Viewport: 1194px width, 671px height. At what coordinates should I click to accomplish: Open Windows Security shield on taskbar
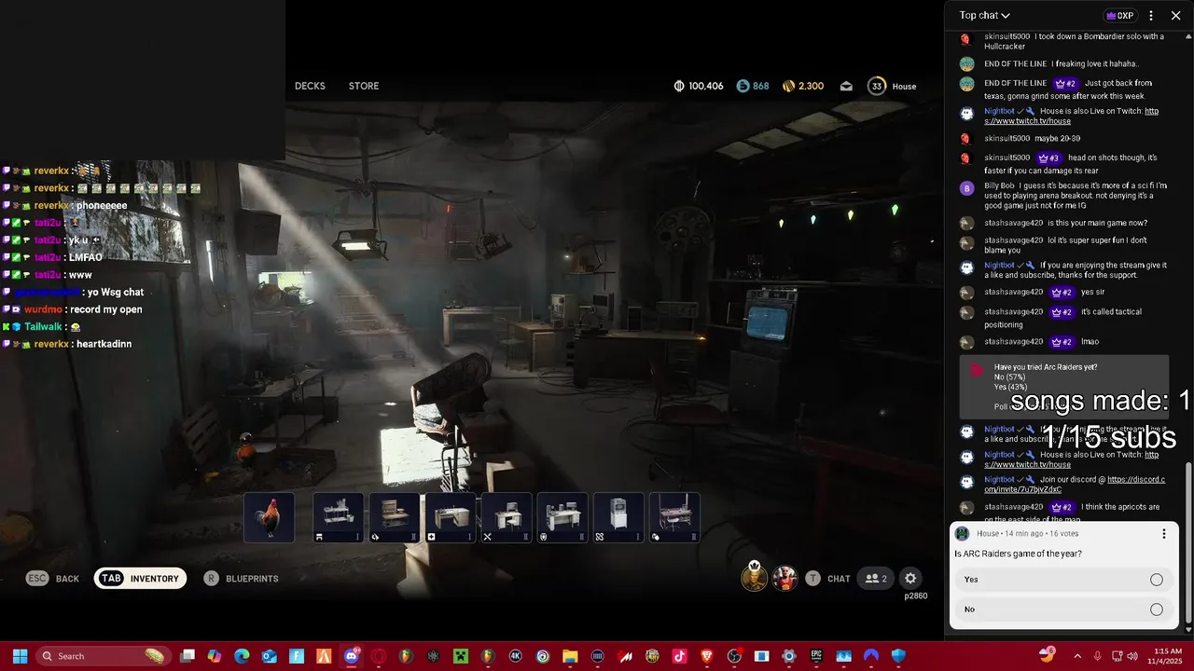[x=898, y=656]
